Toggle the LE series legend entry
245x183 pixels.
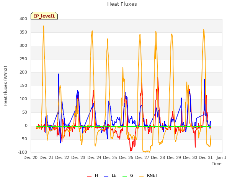[x=110, y=175]
